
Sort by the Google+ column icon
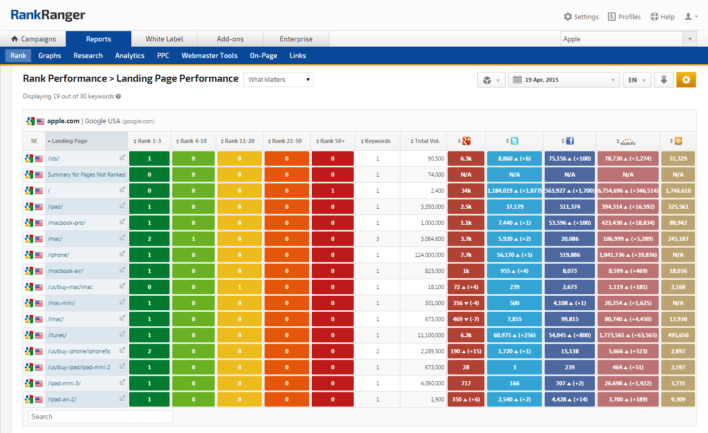tap(466, 141)
